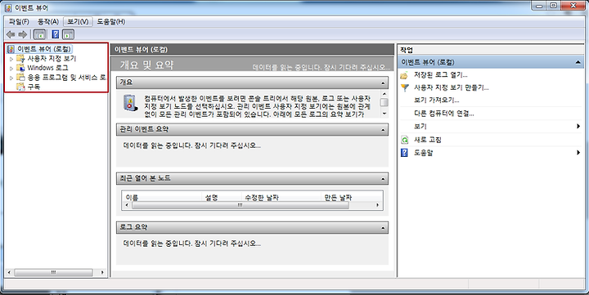Viewport: 589px width, 295px height.
Task: Select Windows 로그 in the tree
Action: (47, 68)
